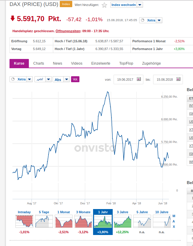Open calendar for the 'bis' end date
This screenshot has width=193, height=246.
(178, 79)
